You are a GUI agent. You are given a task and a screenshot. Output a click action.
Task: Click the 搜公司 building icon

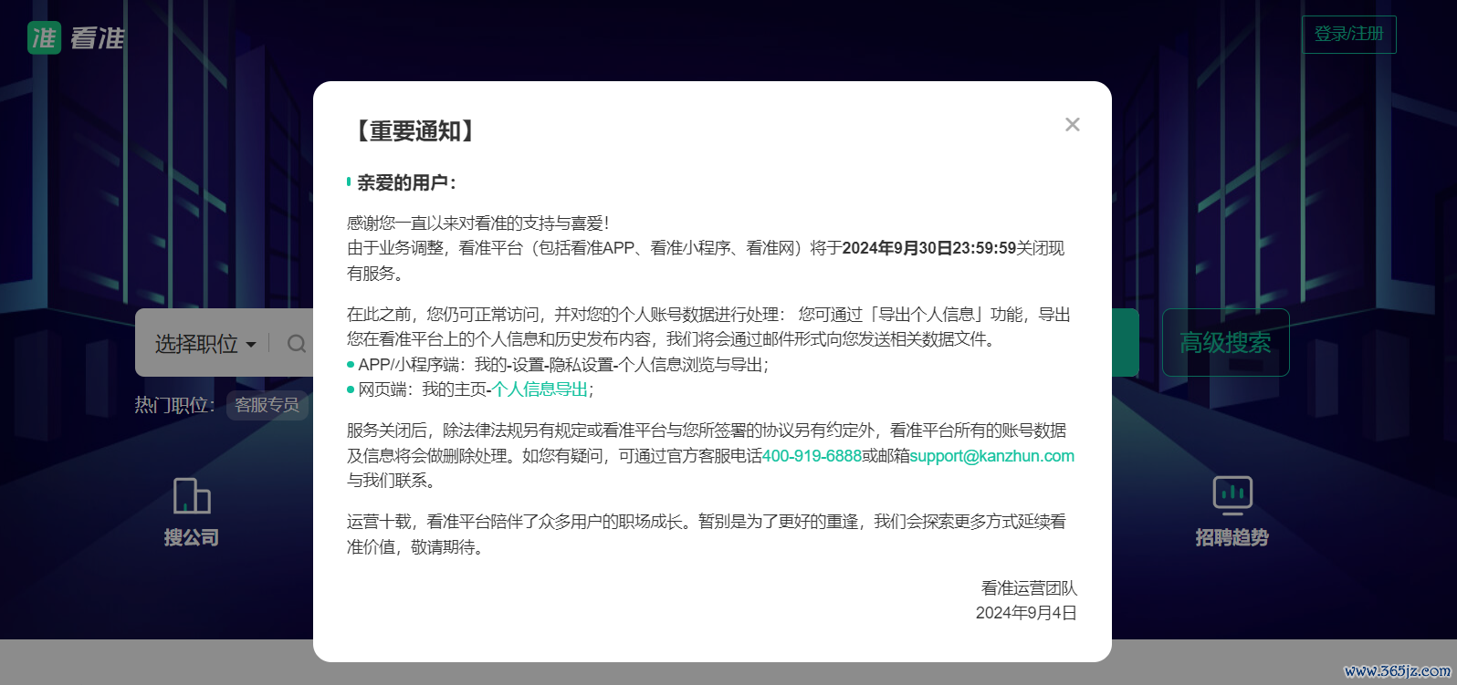pyautogui.click(x=192, y=496)
